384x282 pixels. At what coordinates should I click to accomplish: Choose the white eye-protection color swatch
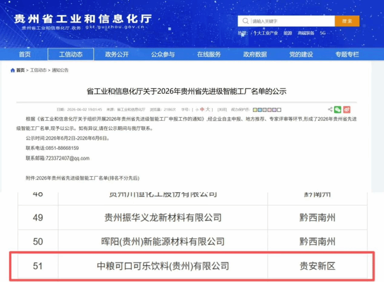point(279,110)
